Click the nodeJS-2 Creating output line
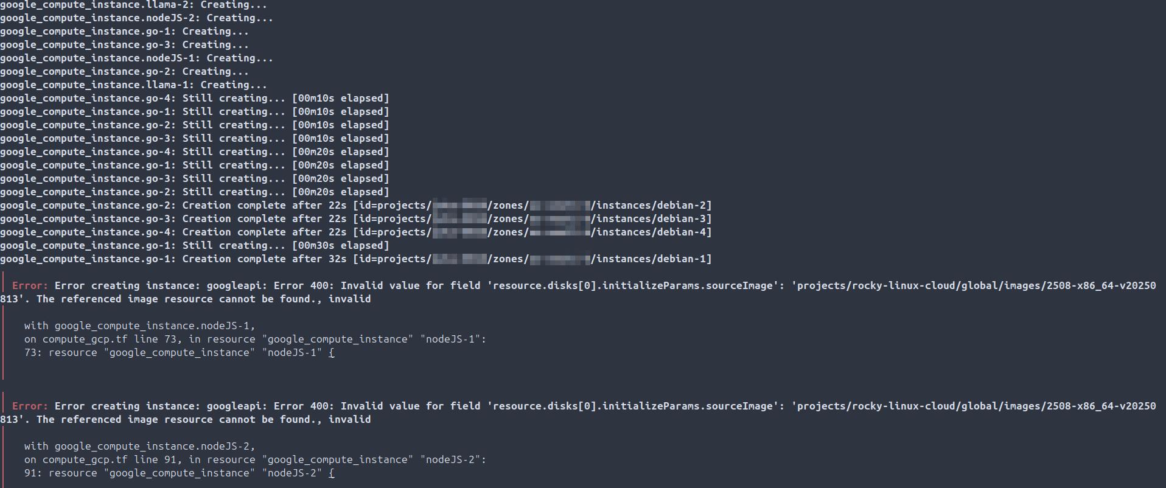The height and width of the screenshot is (488, 1166). click(136, 18)
